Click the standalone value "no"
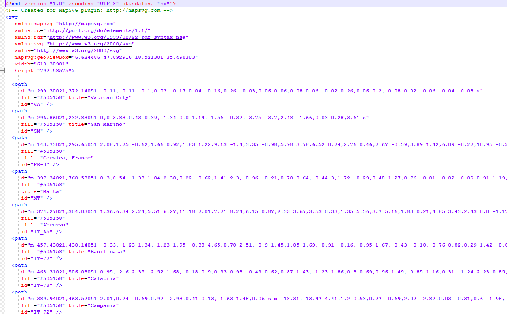Viewport: 507px width, 314px height. 163,4
